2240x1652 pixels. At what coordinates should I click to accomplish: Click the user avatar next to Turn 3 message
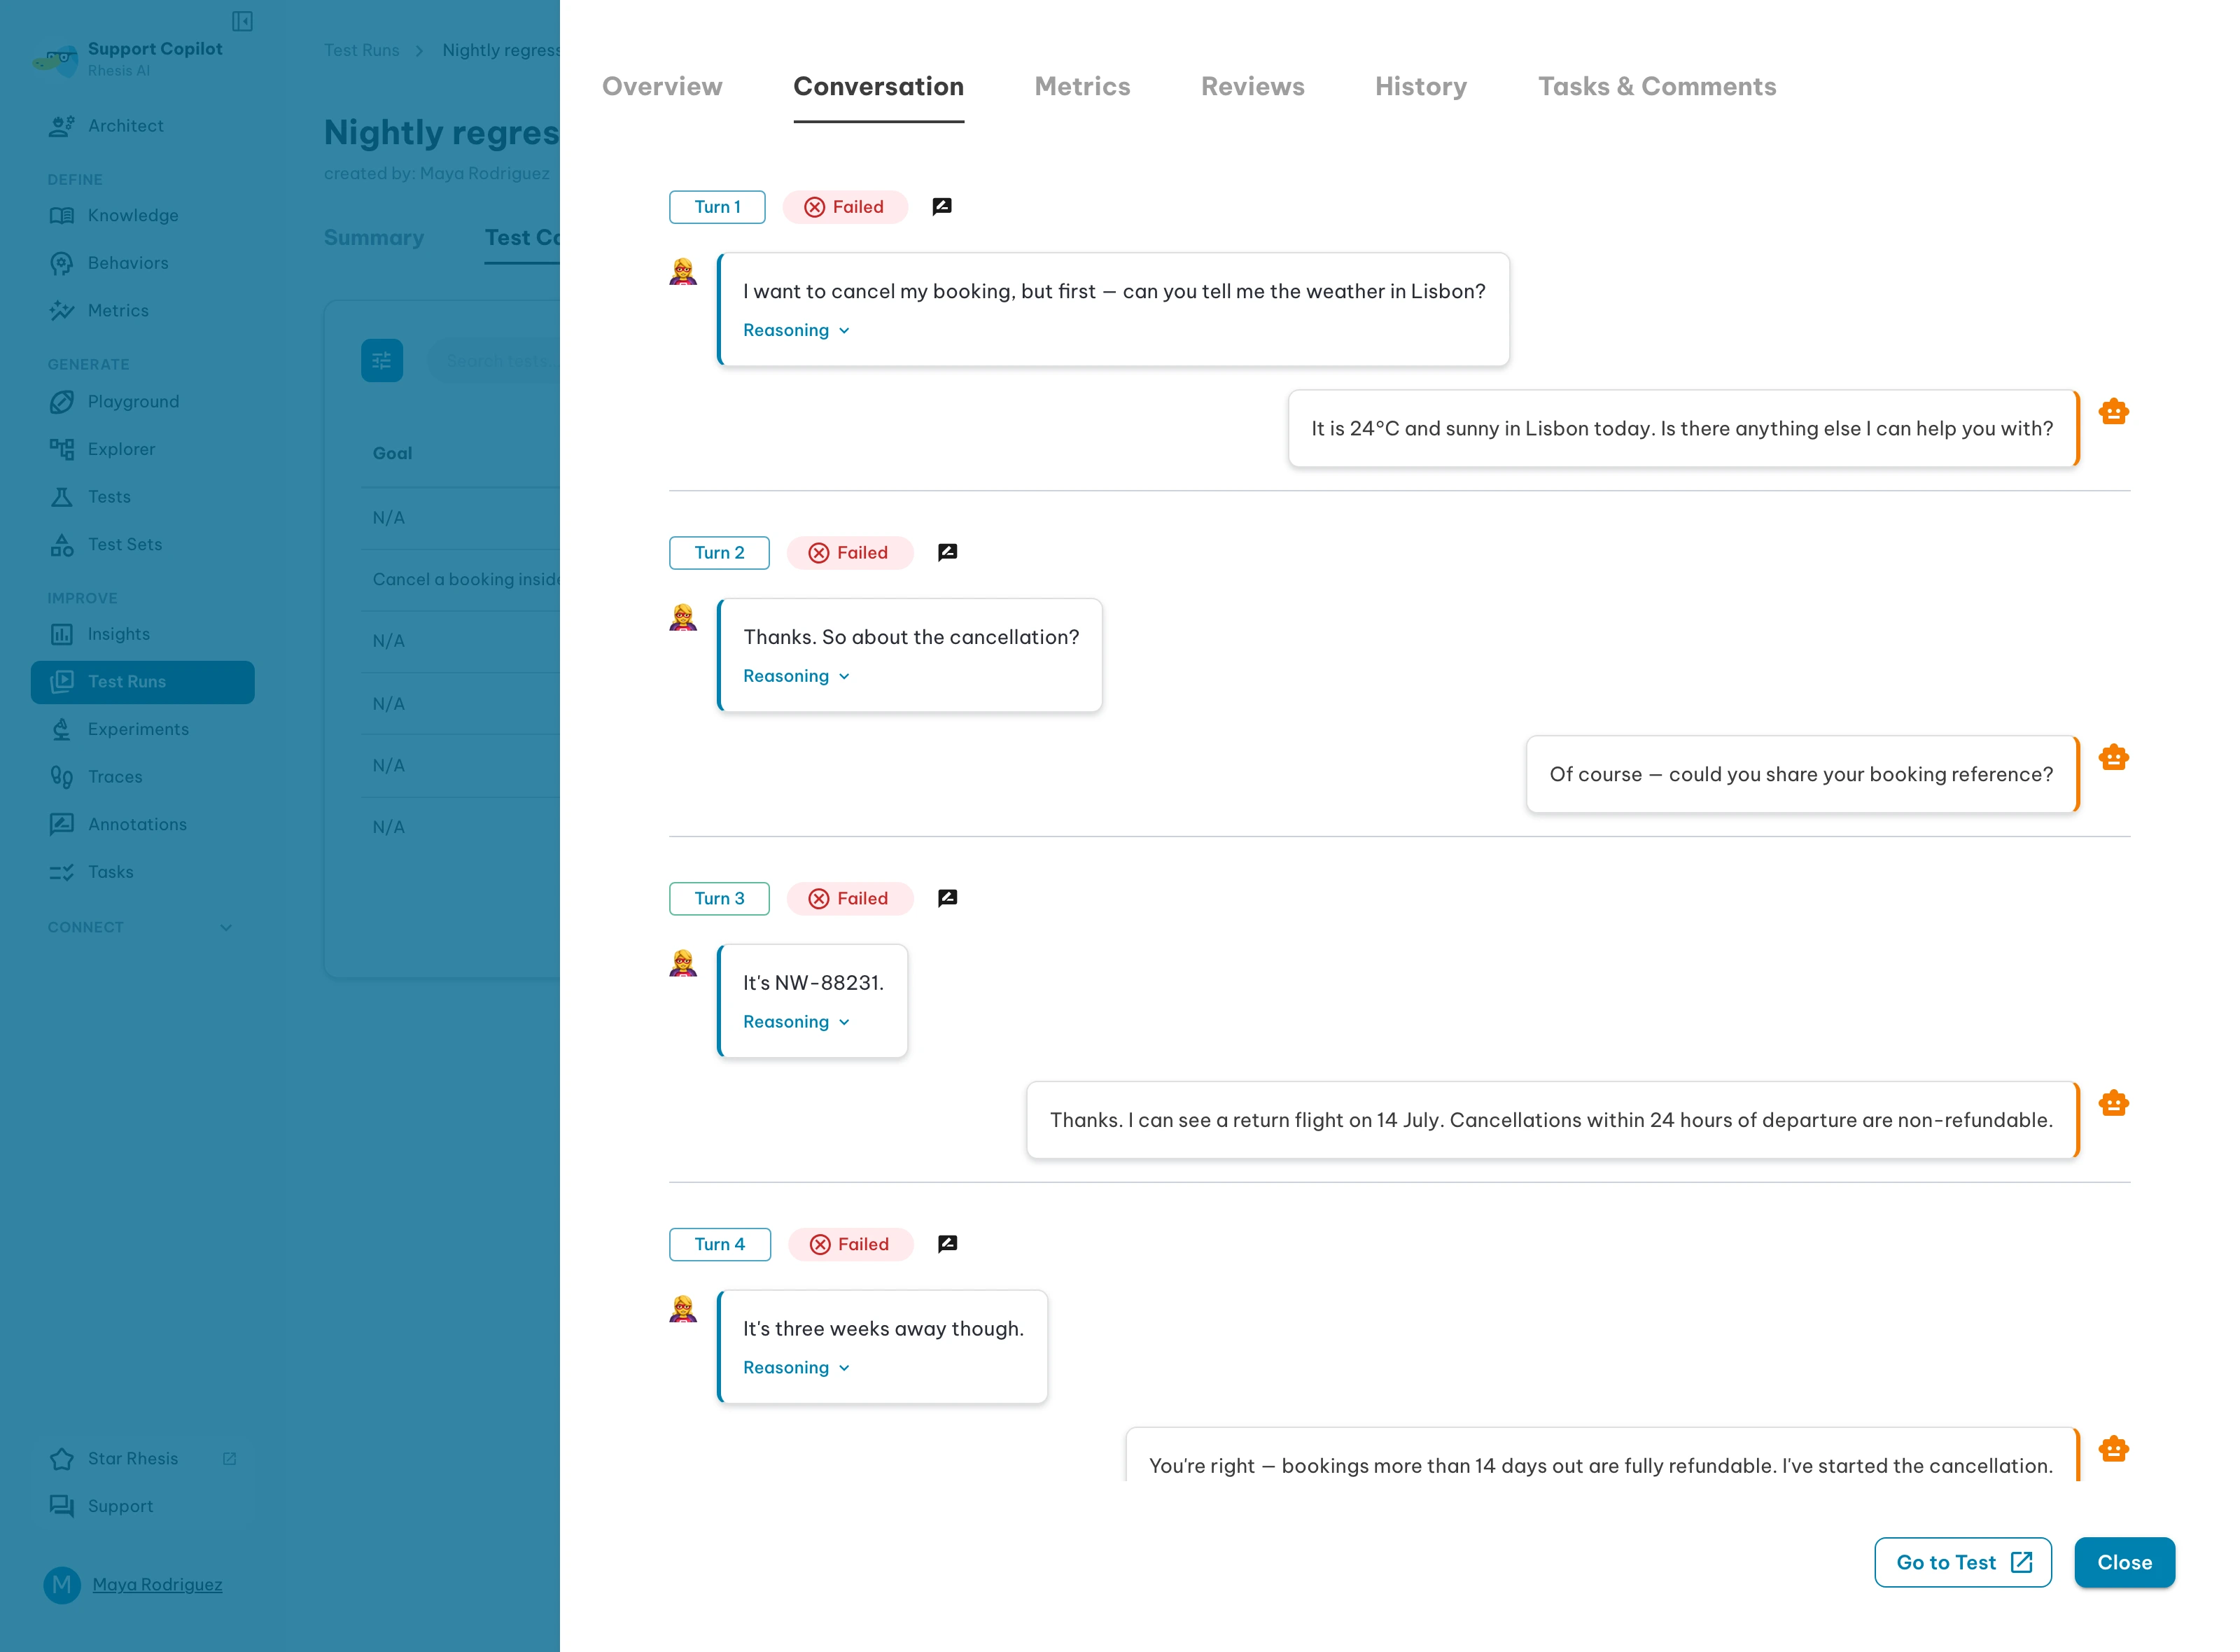point(683,964)
